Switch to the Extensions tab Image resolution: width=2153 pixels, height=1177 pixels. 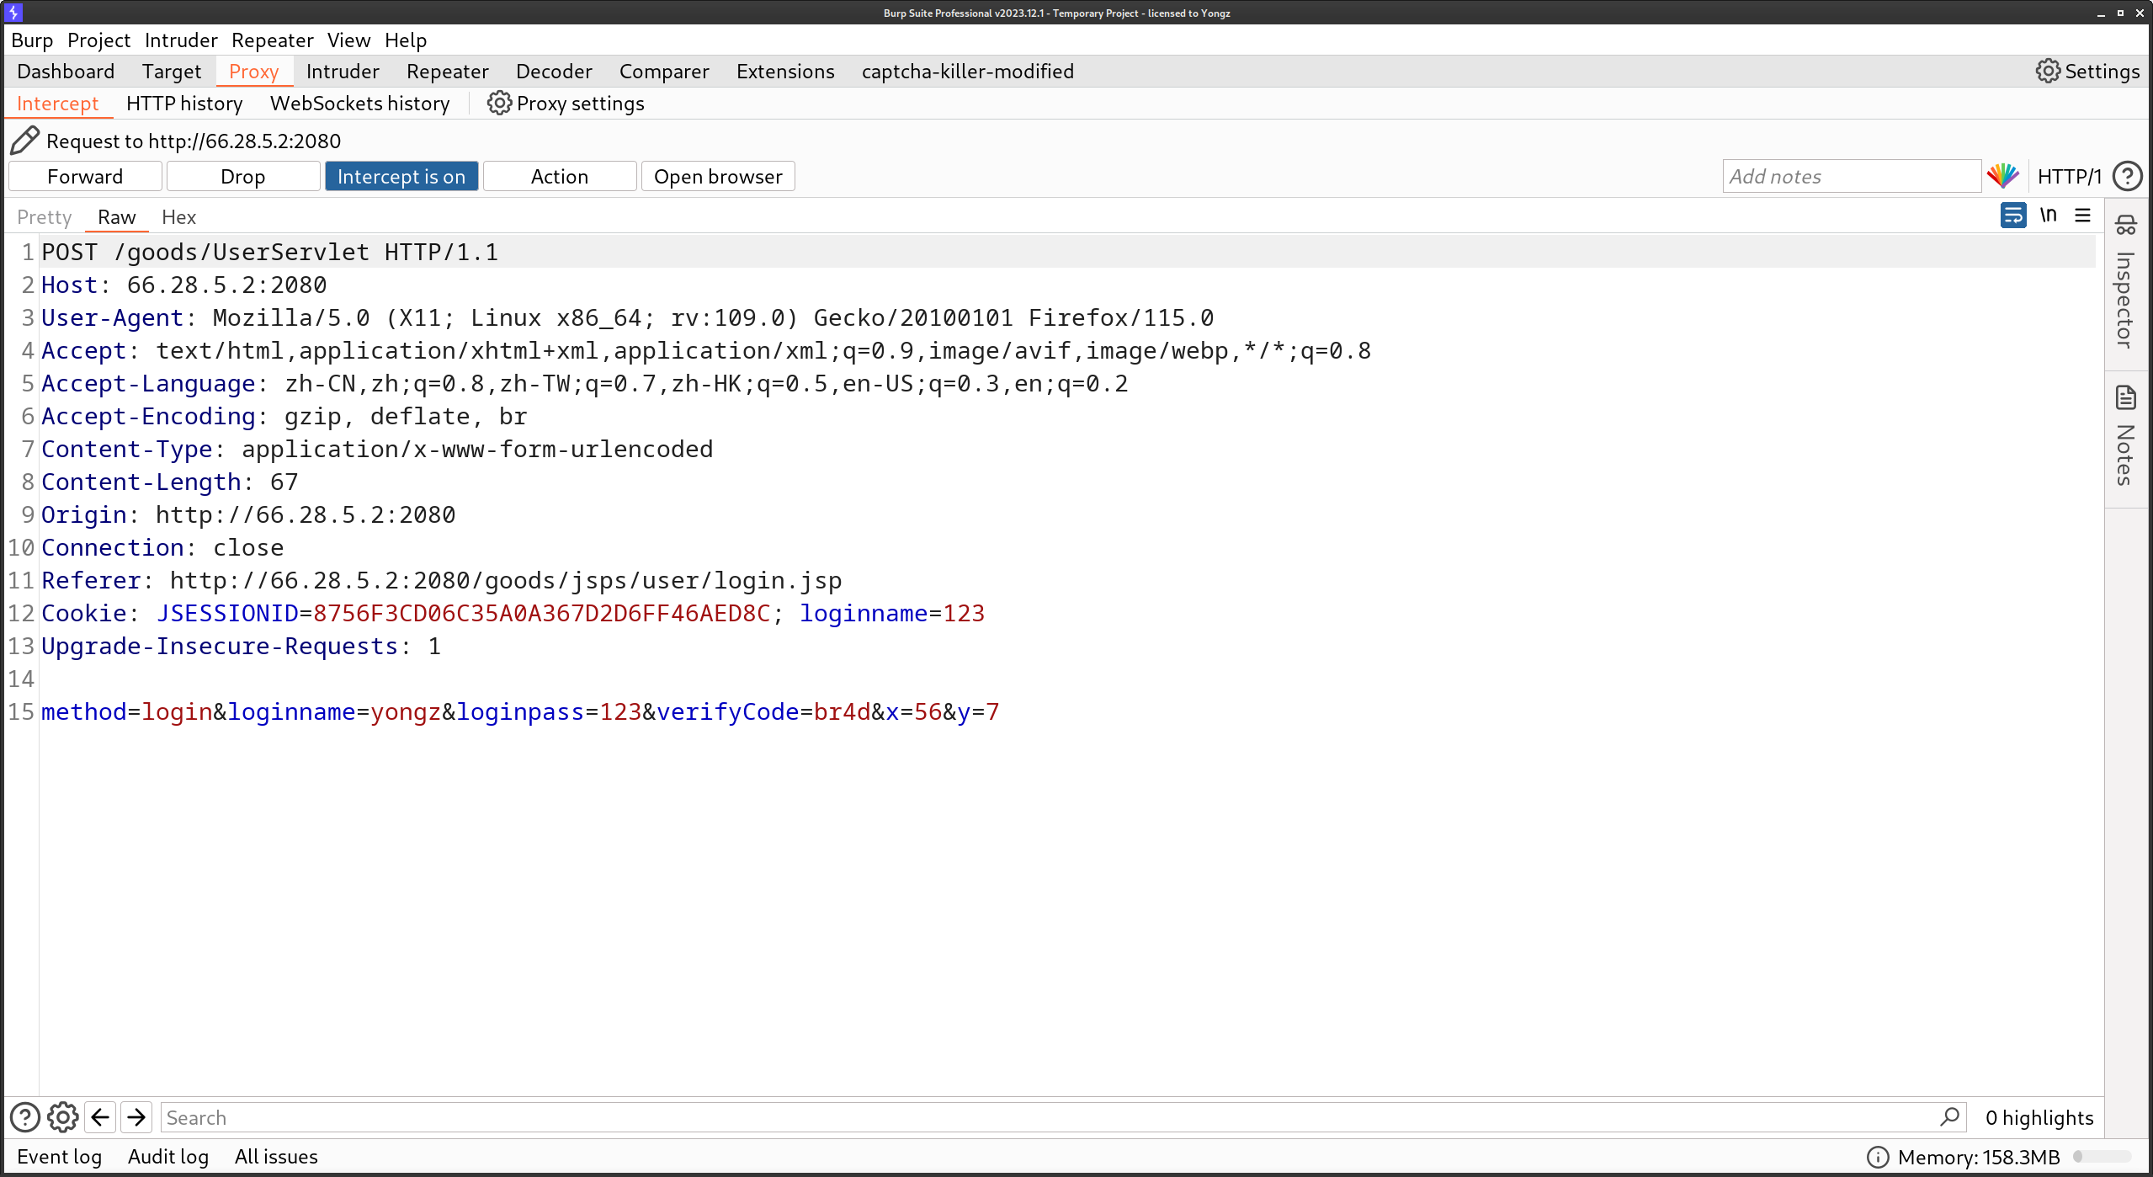(x=785, y=72)
